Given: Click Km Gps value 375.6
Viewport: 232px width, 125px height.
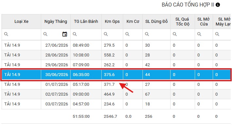Looking at the screenshot, I should pyautogui.click(x=109, y=75).
